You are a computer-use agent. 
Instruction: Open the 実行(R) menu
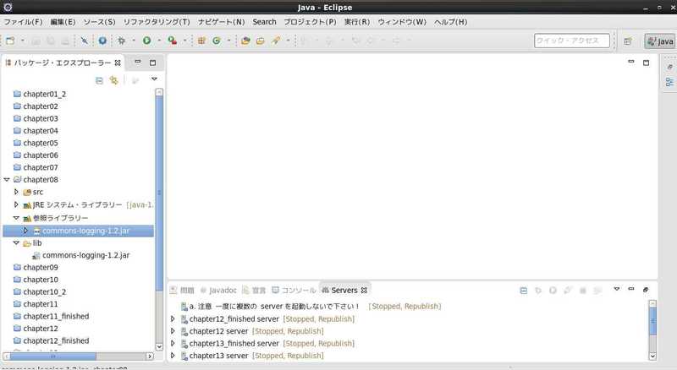[x=357, y=22]
